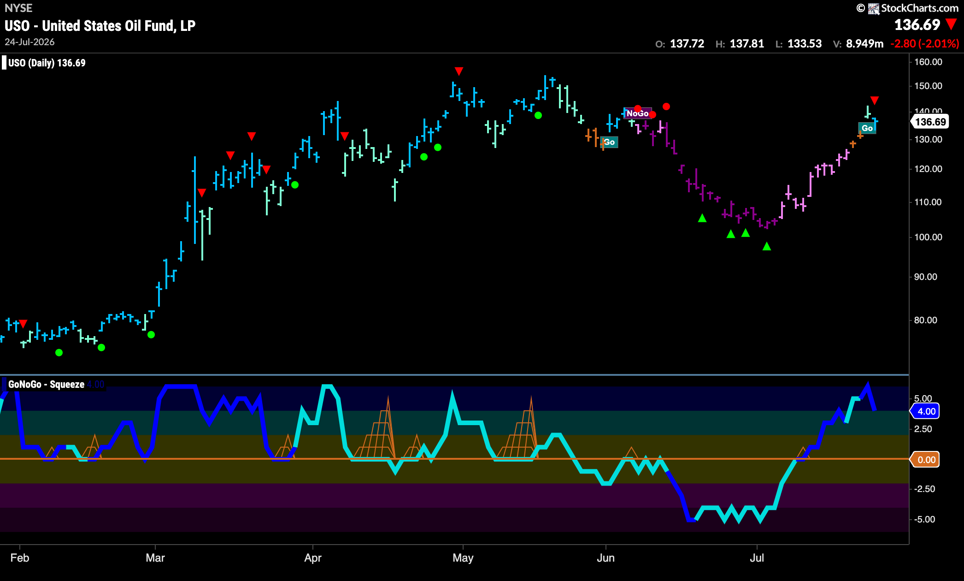
Task: Click the price change -2.80 (-2.01%)
Action: pos(925,44)
